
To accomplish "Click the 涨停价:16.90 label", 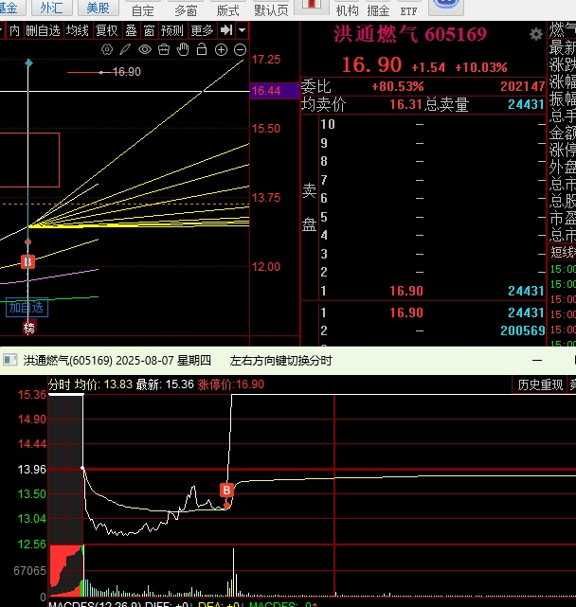I will (x=231, y=384).
